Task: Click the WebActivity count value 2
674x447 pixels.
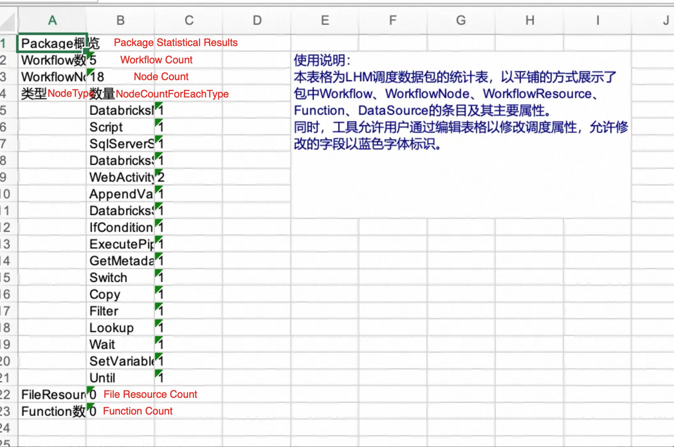Action: click(x=188, y=177)
